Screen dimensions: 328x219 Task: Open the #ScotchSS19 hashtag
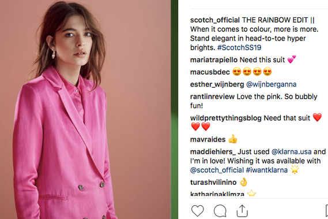coord(239,47)
